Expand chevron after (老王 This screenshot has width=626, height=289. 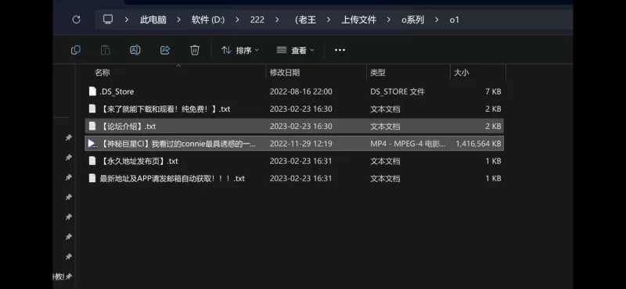(x=329, y=20)
